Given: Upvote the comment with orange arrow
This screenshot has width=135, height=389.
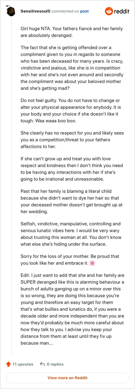Looking at the screenshot, I should click(8, 364).
